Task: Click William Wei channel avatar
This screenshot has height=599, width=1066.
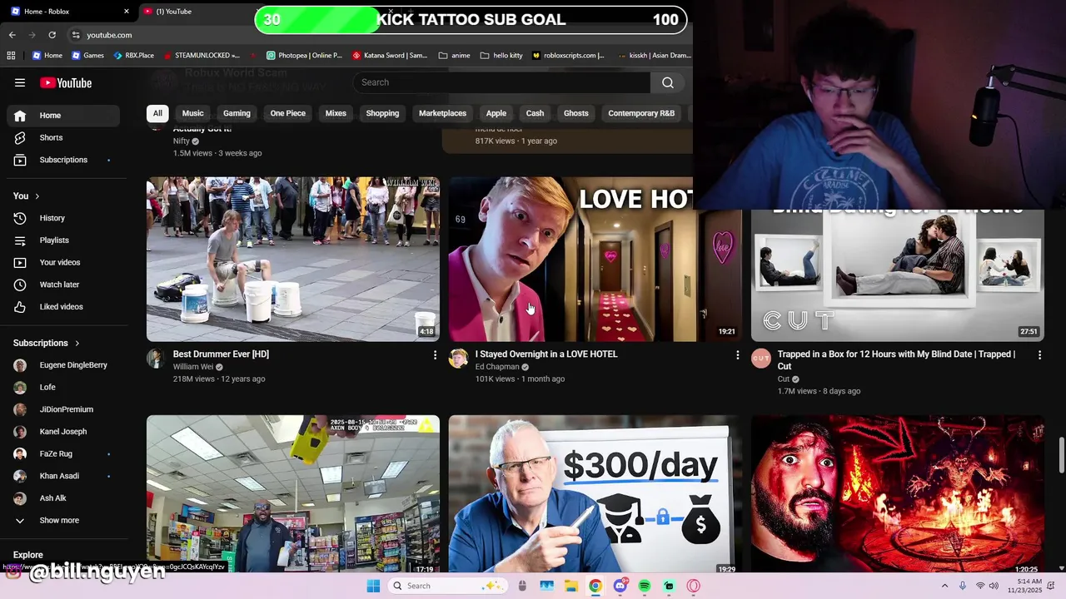Action: click(156, 359)
